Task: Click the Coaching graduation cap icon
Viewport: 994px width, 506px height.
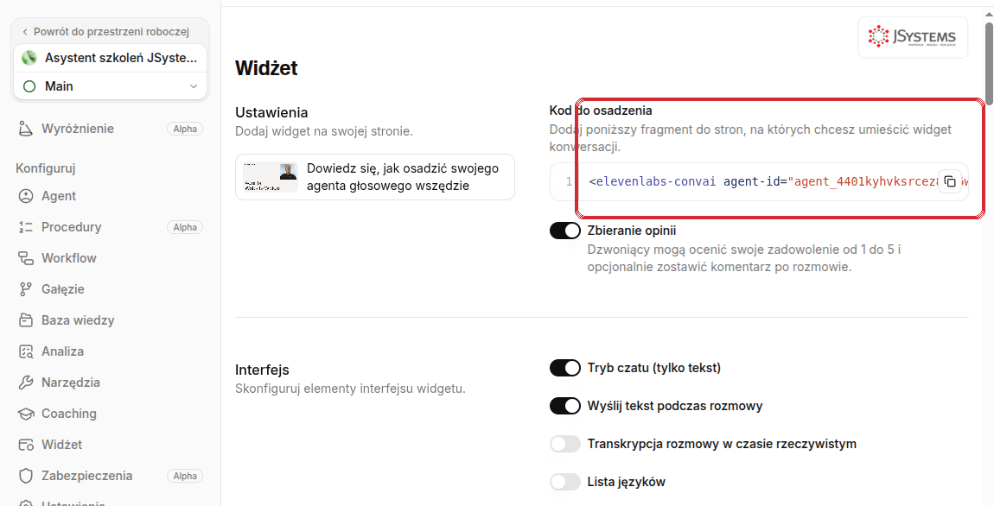Action: 25,414
